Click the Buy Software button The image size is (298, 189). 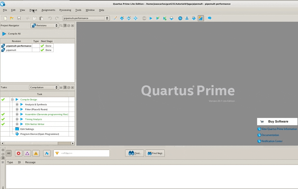tap(277, 122)
